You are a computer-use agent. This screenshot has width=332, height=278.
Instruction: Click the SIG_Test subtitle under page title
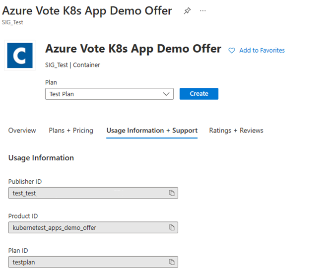click(x=12, y=22)
